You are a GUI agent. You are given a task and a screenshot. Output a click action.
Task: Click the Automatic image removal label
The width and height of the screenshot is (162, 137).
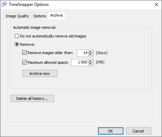coord(34,27)
